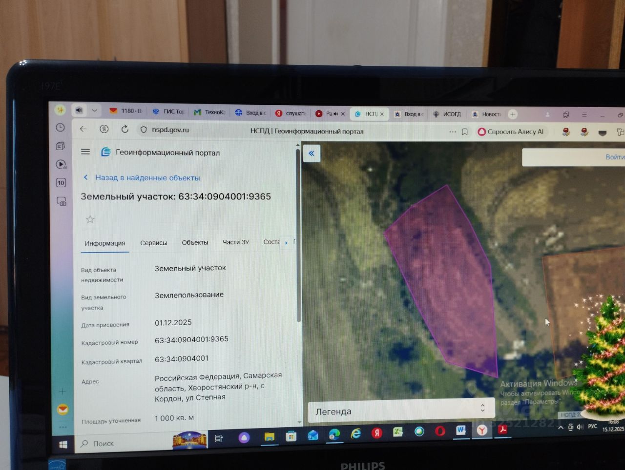The width and height of the screenshot is (625, 470).
Task: Add the land plot to favorites (star)
Action: [x=90, y=219]
